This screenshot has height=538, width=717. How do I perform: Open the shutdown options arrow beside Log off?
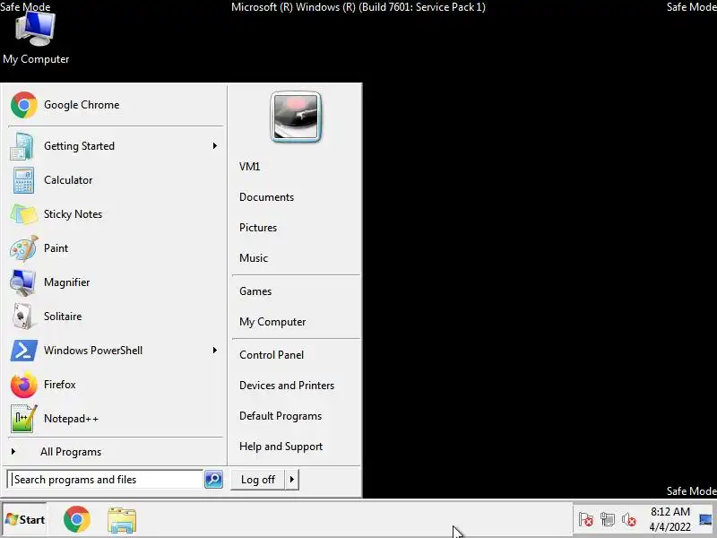point(292,480)
